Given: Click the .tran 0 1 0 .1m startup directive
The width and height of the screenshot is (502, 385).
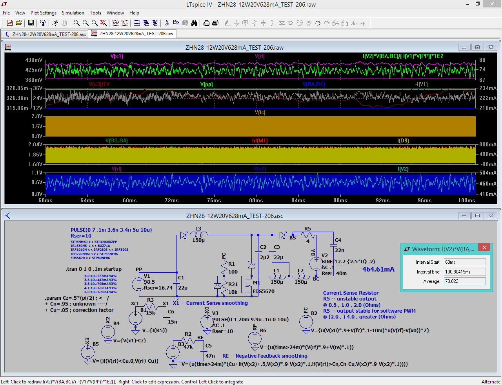Looking at the screenshot, I should (x=93, y=269).
